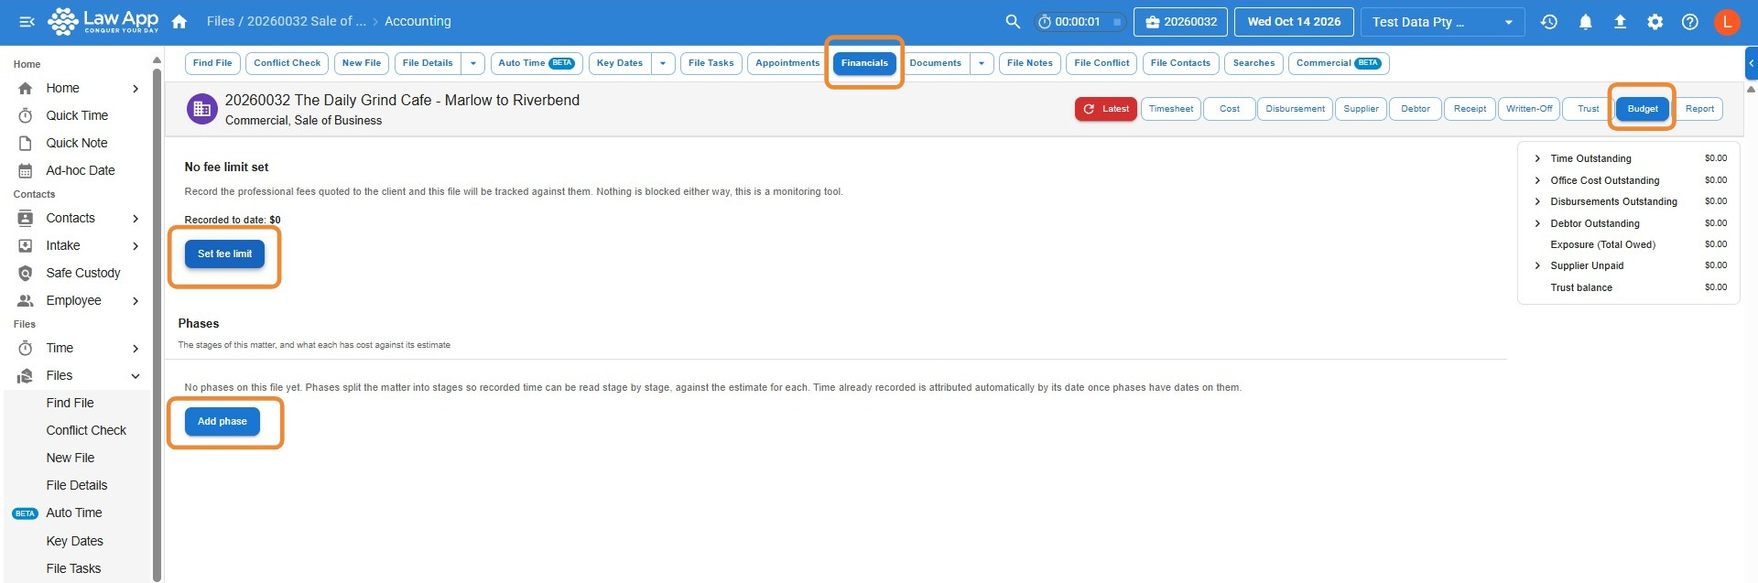Click the Accounting breadcrumb

418,21
